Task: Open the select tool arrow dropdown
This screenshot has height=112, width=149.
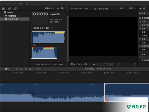Action: coord(39,69)
